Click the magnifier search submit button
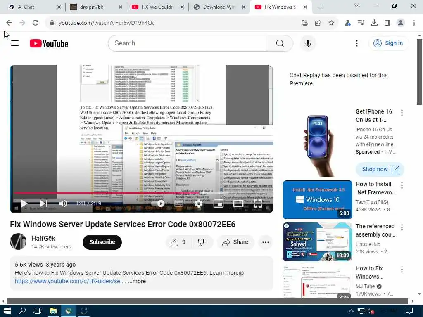The height and width of the screenshot is (317, 423). [x=280, y=43]
